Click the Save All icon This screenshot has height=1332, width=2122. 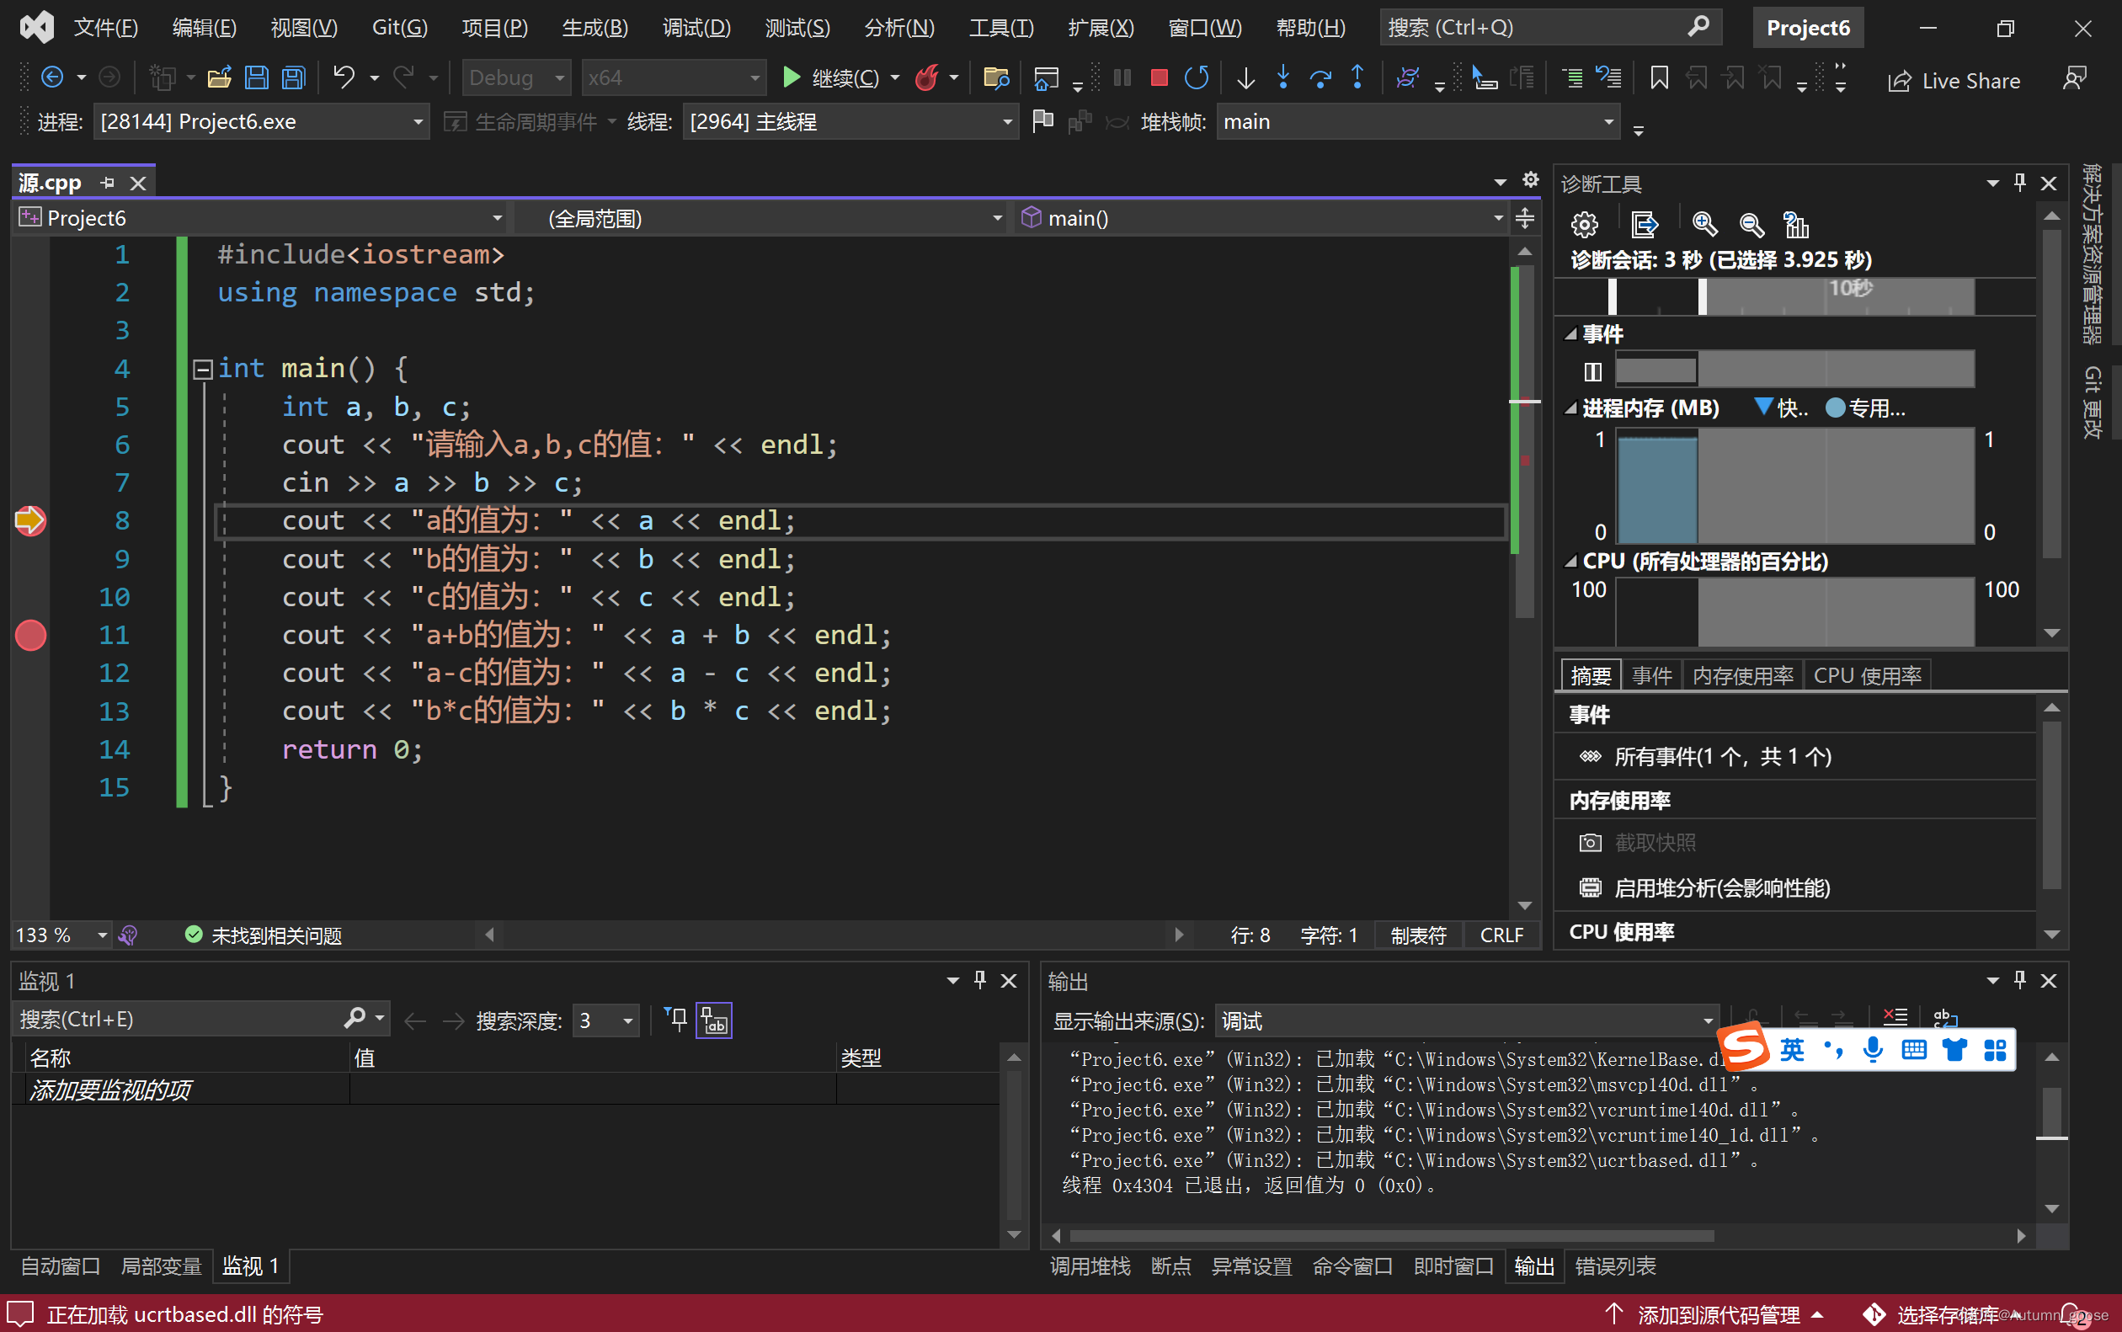[293, 78]
